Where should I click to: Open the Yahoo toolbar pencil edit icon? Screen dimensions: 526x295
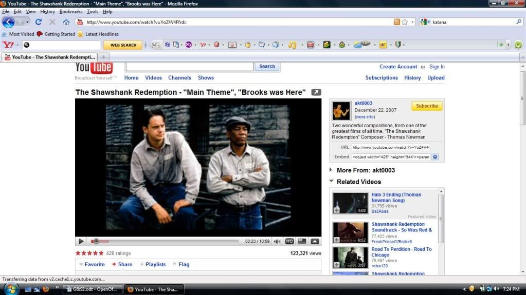click(x=155, y=45)
